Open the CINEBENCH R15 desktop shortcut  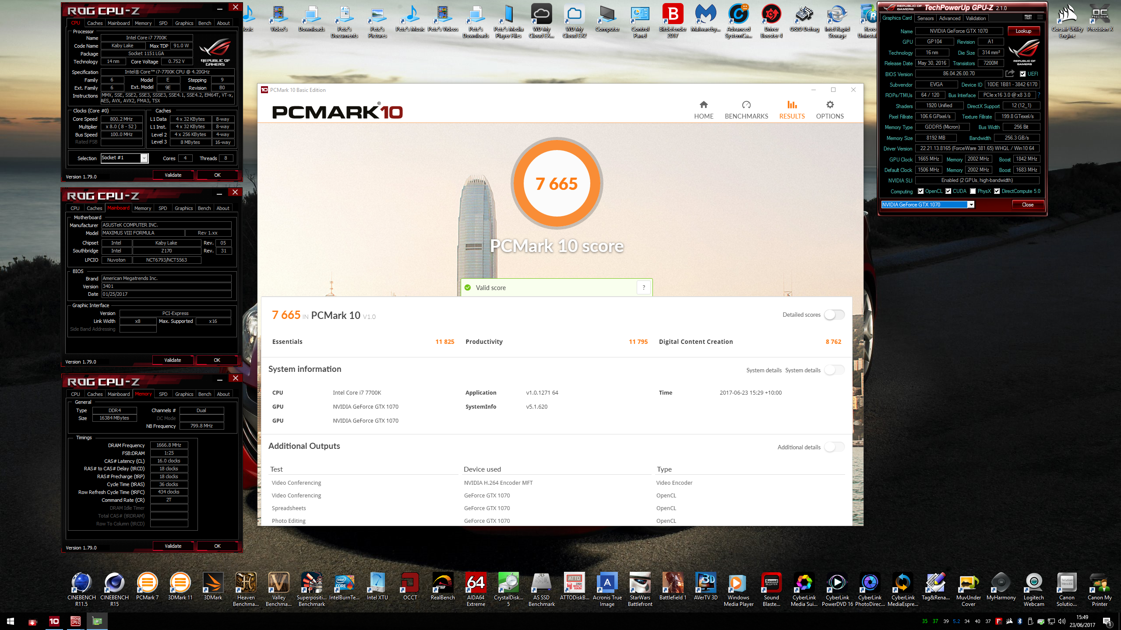tap(114, 589)
